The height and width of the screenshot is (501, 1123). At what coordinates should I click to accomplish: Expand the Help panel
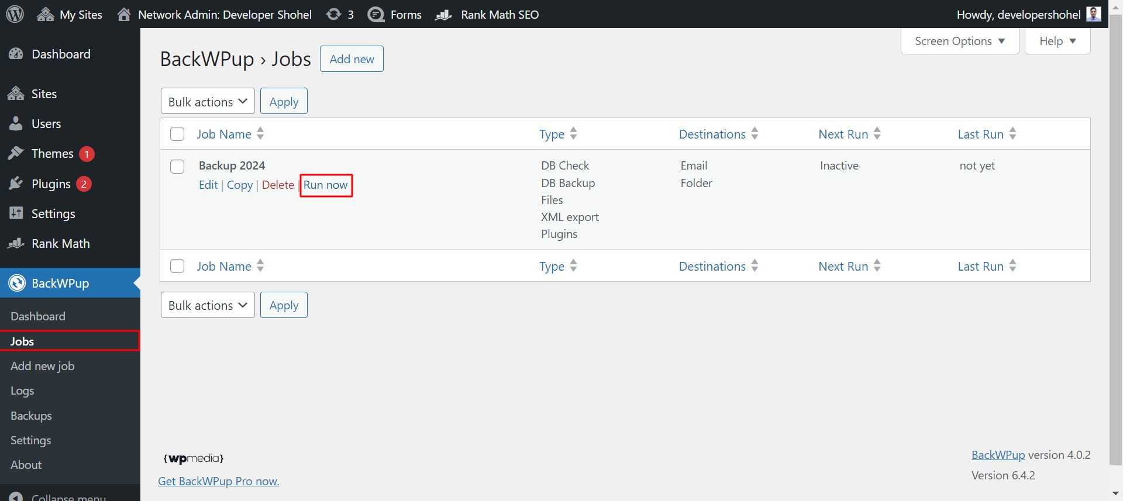1057,41
